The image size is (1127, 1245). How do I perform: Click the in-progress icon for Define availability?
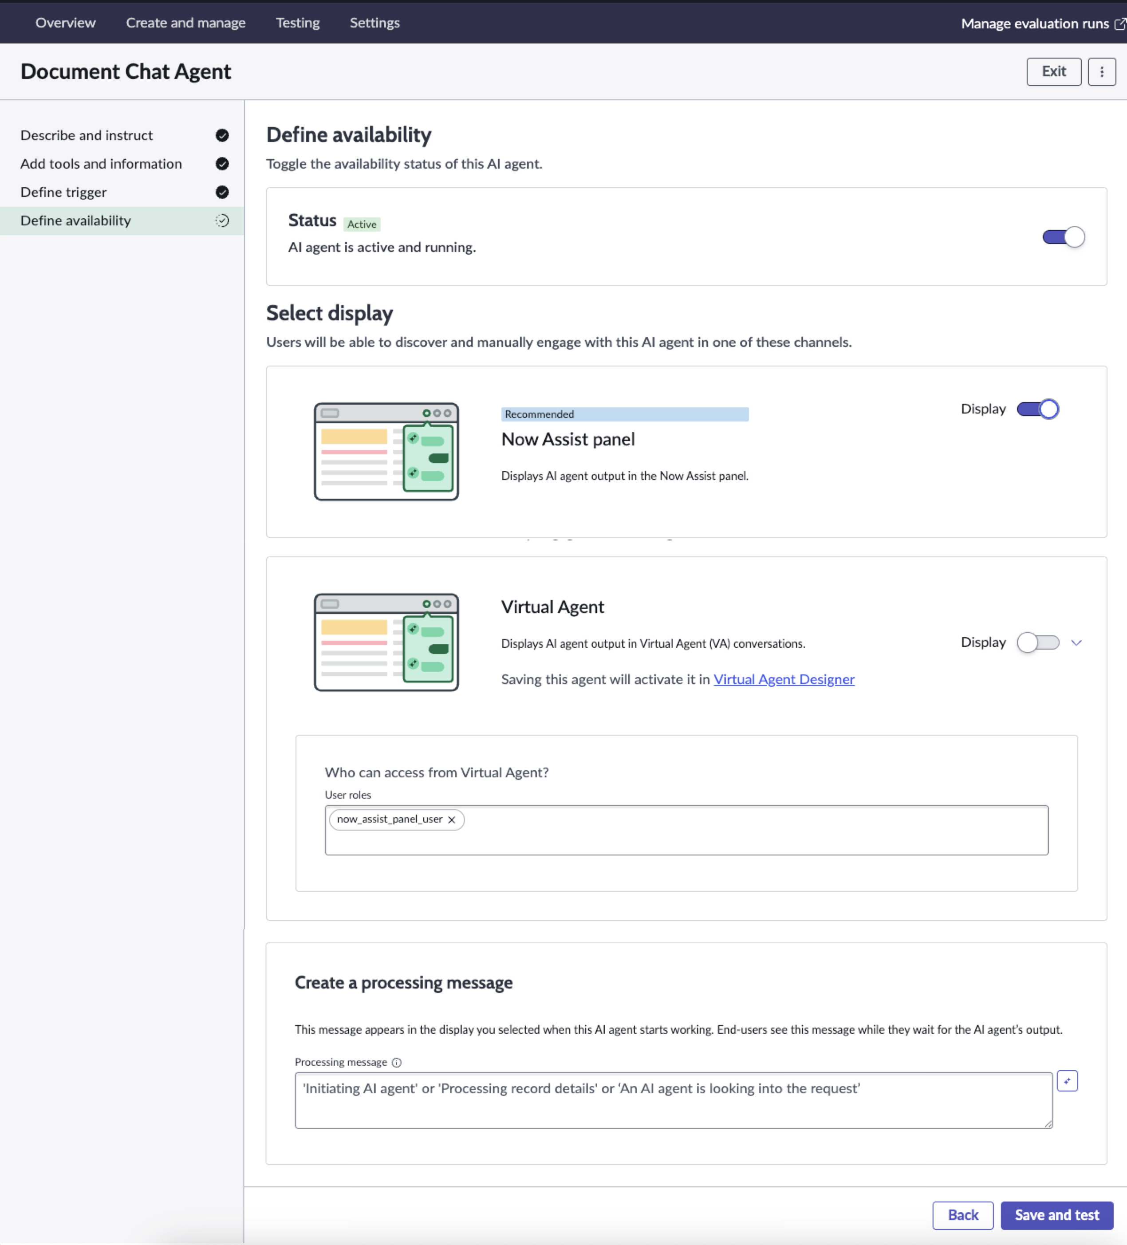[222, 221]
